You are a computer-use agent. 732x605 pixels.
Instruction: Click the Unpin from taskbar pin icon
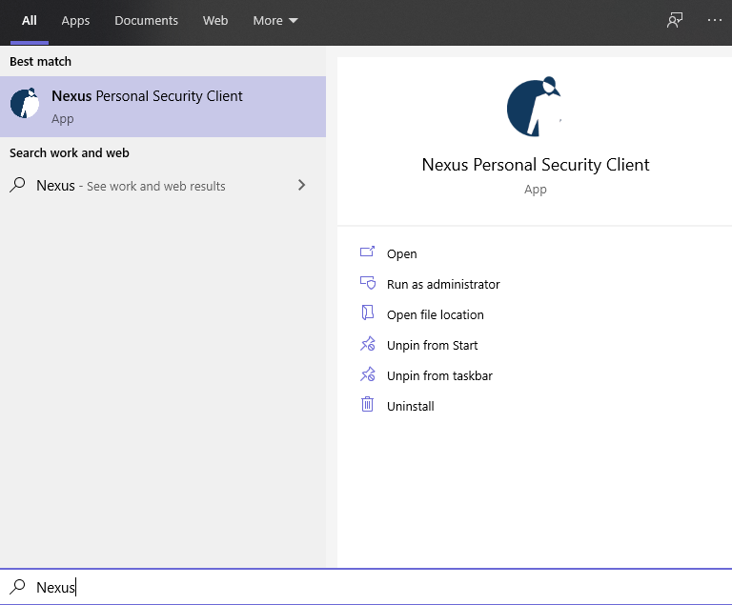tap(368, 375)
